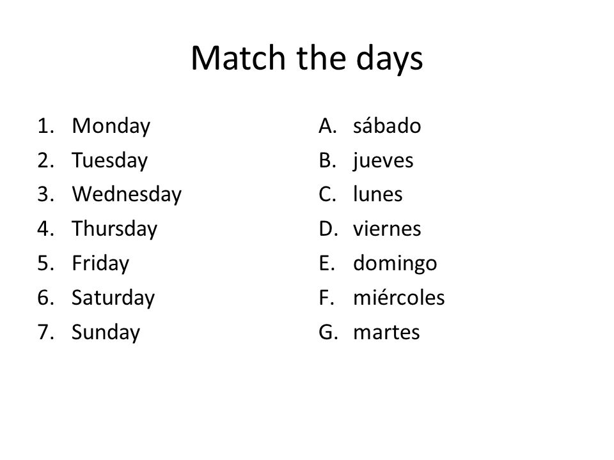Select the word Tuesday
This screenshot has width=614, height=460.
[109, 161]
